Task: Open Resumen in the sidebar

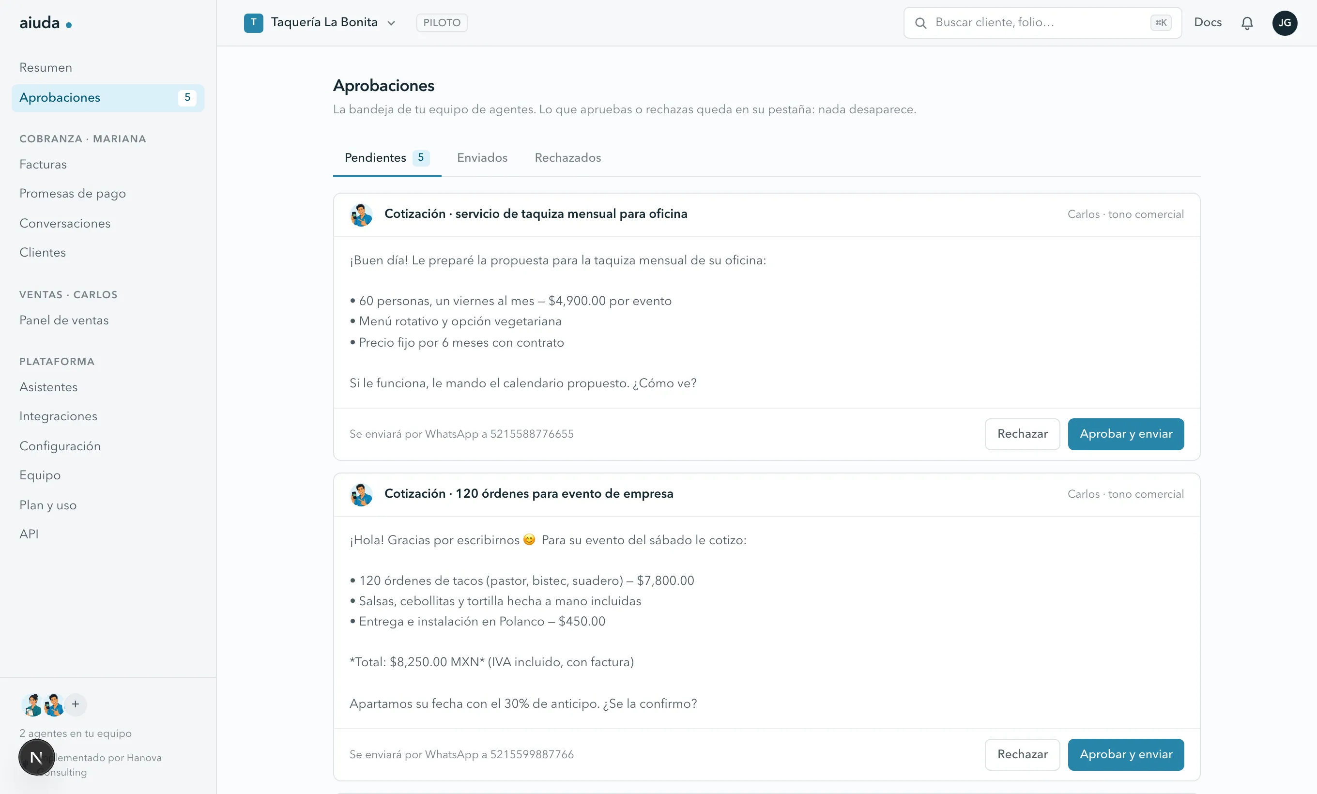Action: [108, 67]
